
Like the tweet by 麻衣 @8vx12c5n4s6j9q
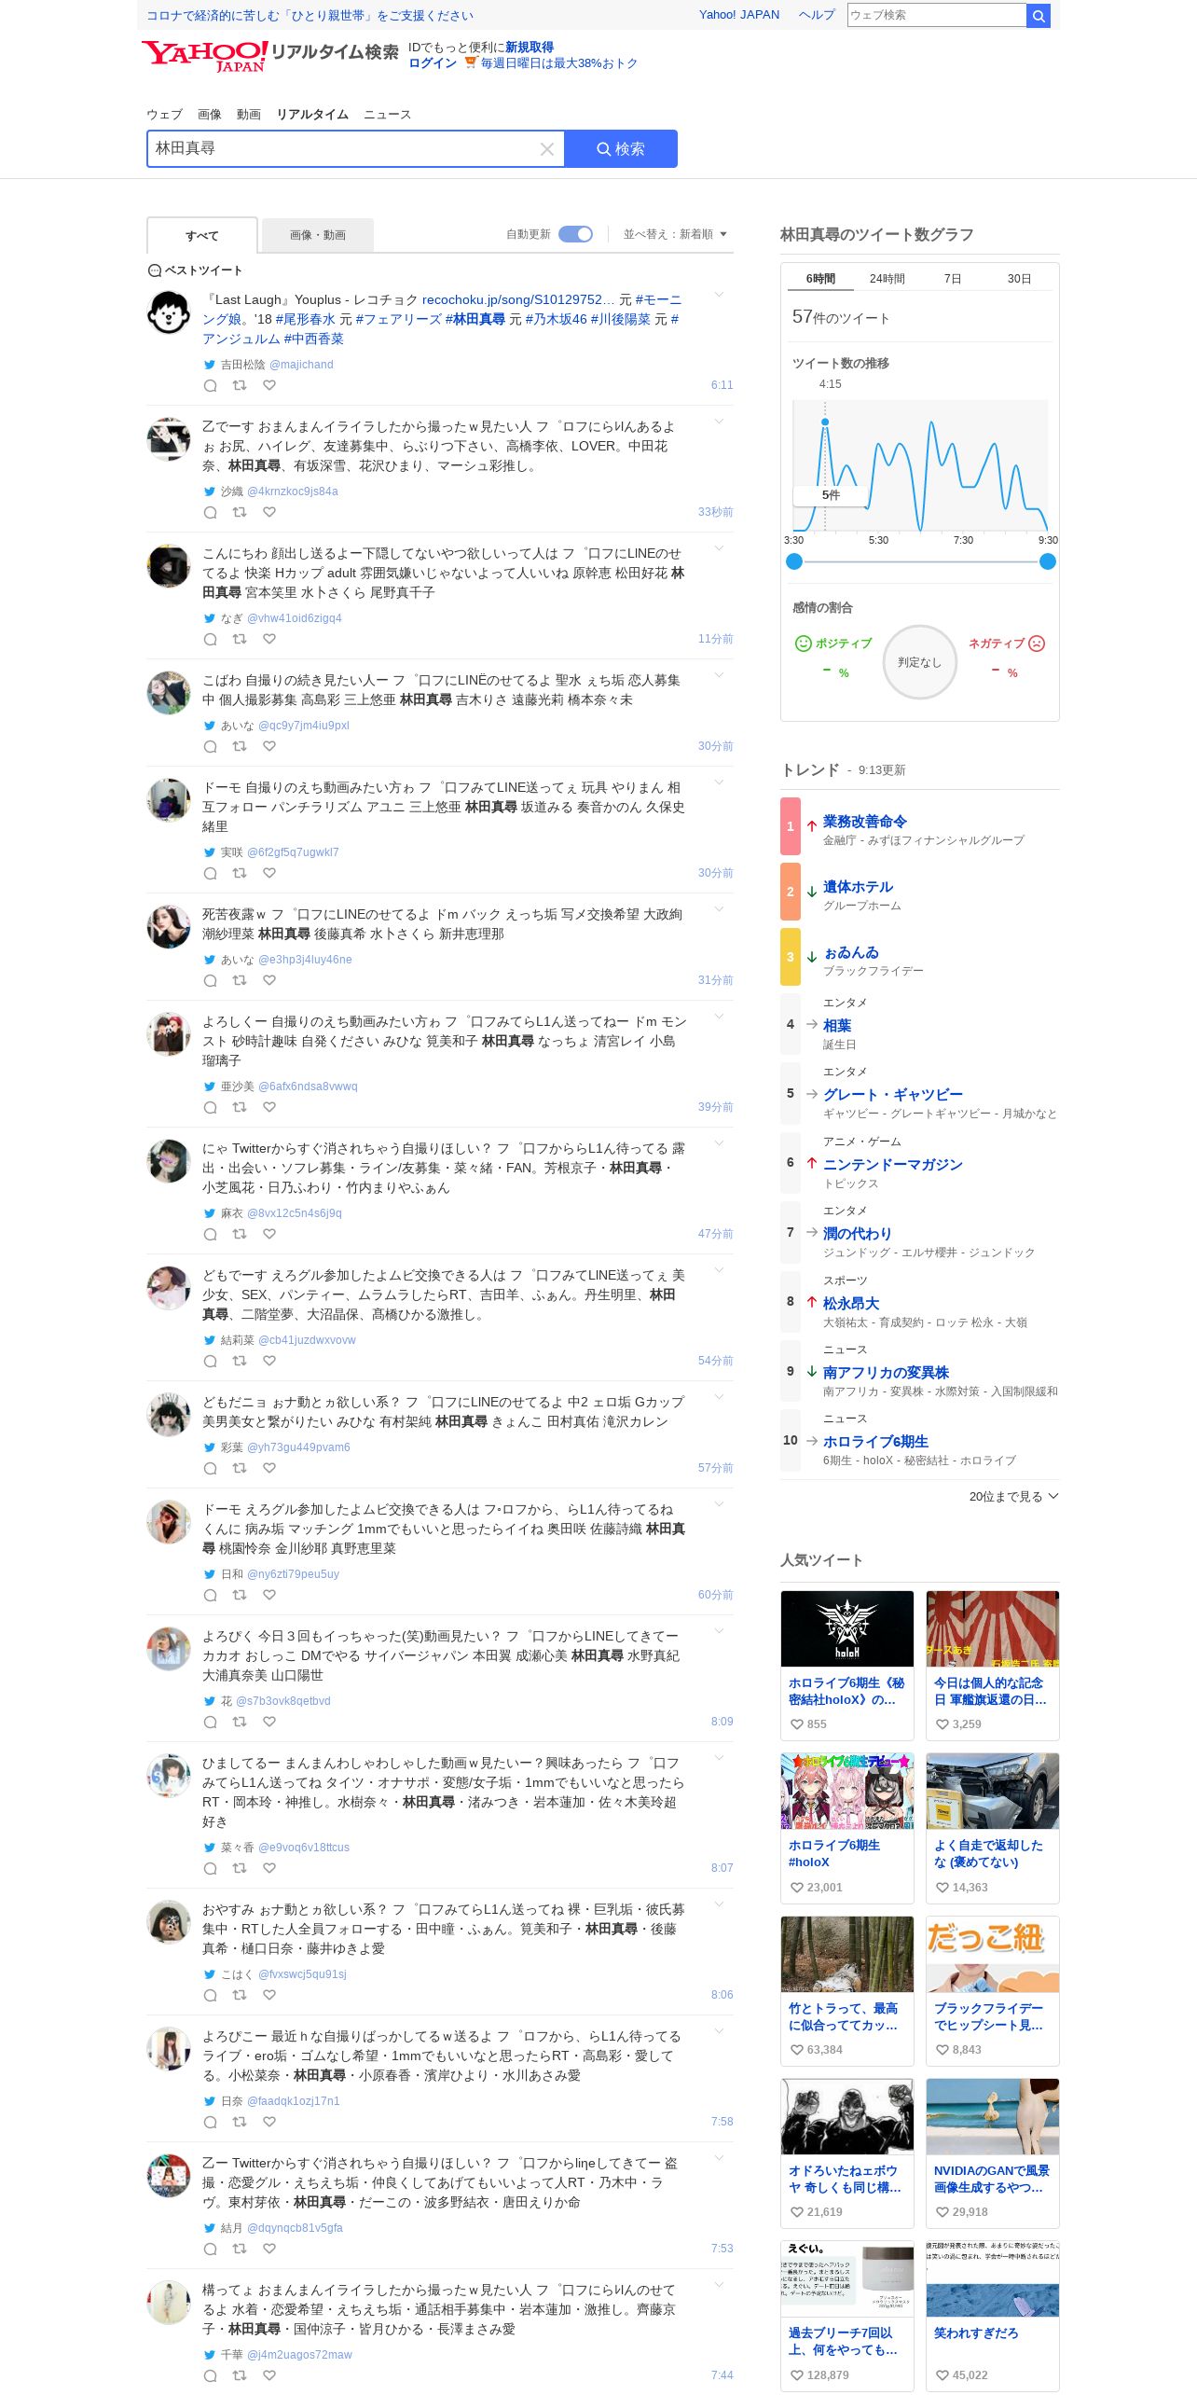pyautogui.click(x=269, y=1234)
